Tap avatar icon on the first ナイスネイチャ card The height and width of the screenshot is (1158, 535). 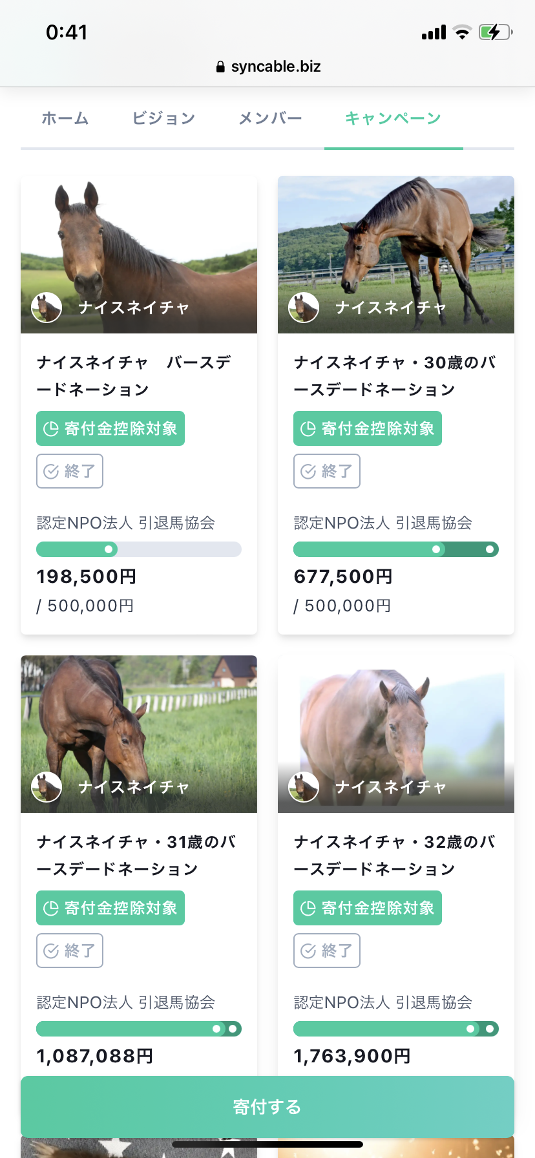(x=47, y=307)
